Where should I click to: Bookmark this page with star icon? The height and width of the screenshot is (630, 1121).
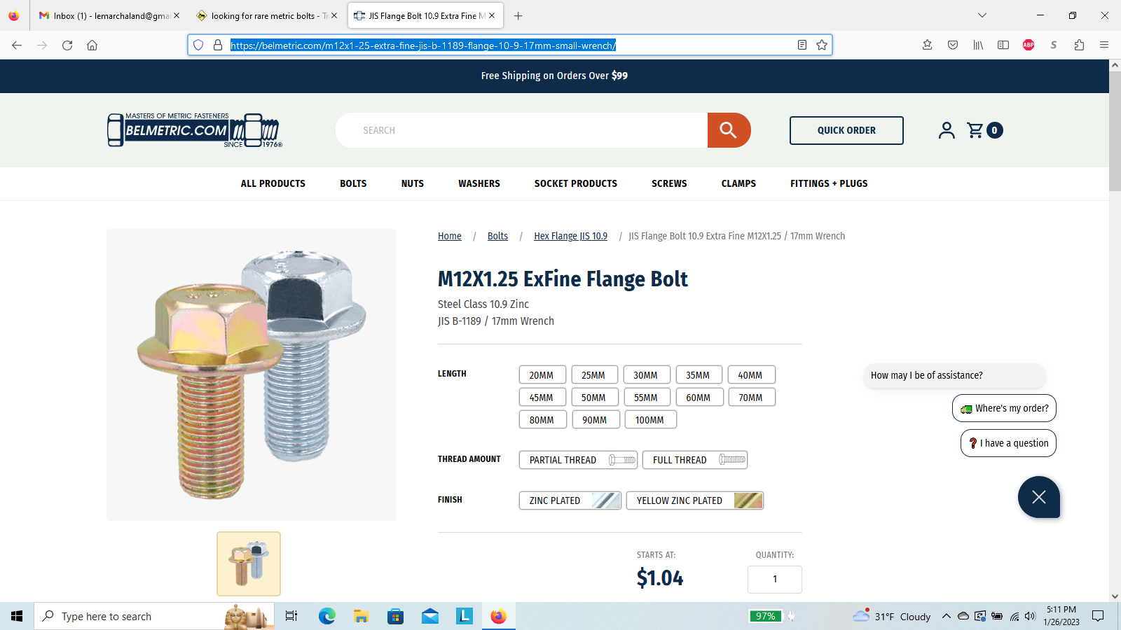822,45
